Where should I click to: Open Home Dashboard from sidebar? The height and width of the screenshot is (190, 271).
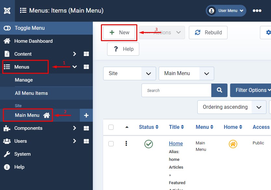pos(33,41)
